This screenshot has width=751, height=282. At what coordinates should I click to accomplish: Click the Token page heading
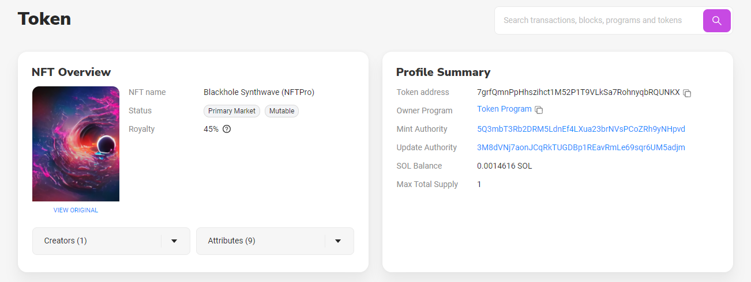[44, 19]
